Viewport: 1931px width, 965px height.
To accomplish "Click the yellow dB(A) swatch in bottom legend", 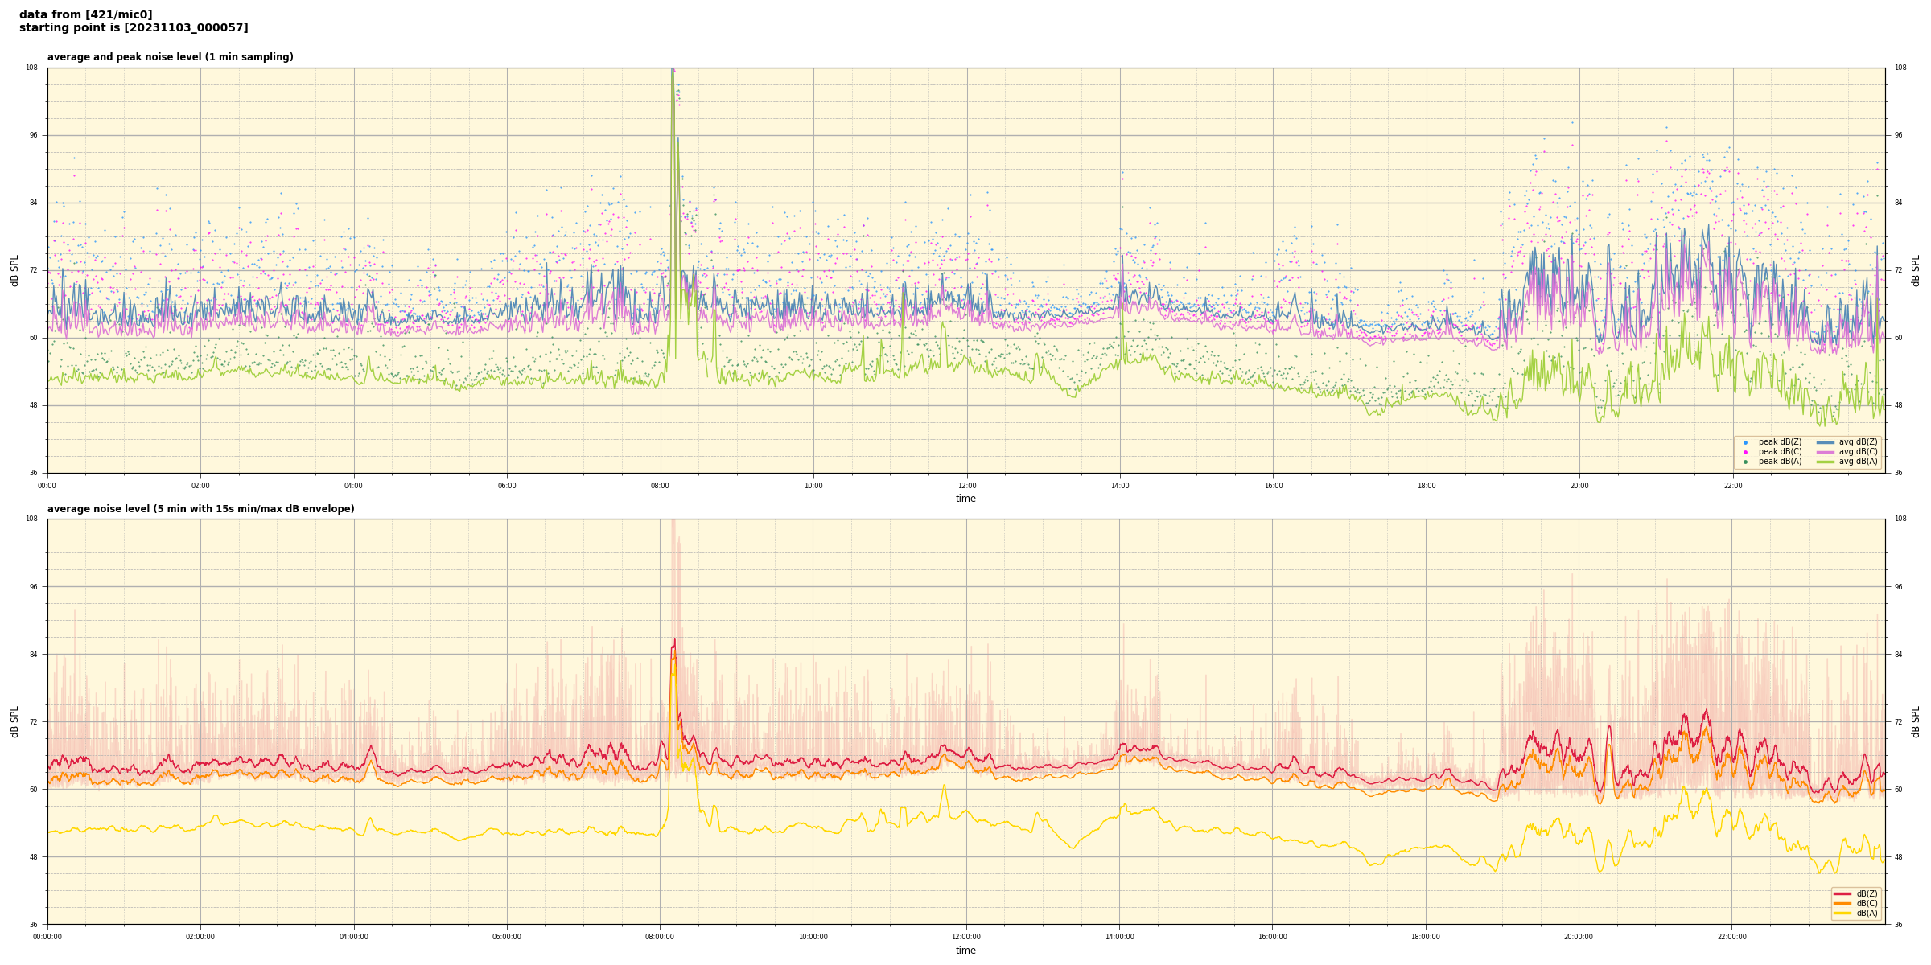I will click(x=1842, y=913).
